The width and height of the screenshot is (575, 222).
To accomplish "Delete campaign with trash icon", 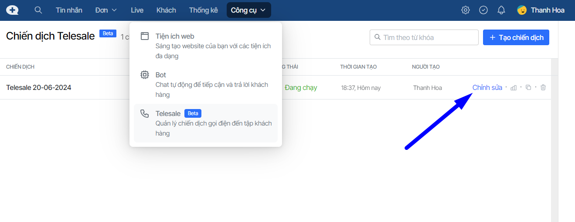I will [x=543, y=88].
